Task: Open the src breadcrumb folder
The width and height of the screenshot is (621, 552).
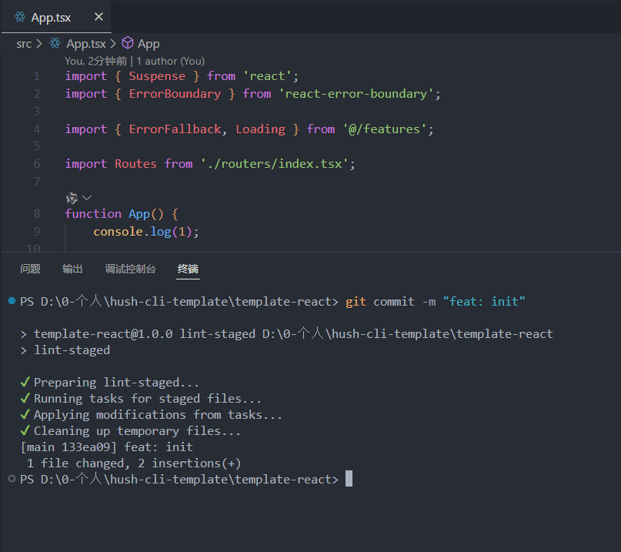Action: 24,44
